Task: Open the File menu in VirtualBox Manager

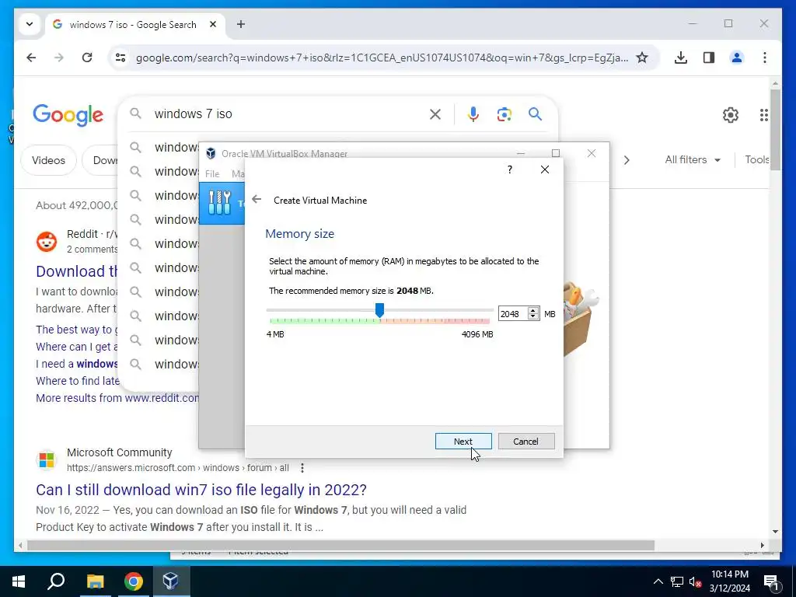Action: click(212, 173)
